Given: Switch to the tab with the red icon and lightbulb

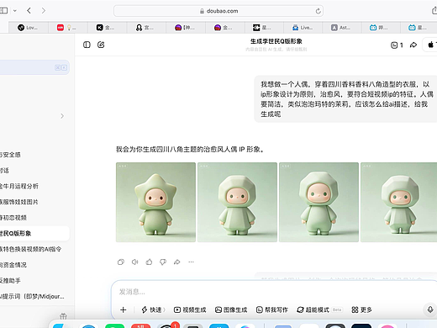Looking at the screenshot, I should 67,28.
